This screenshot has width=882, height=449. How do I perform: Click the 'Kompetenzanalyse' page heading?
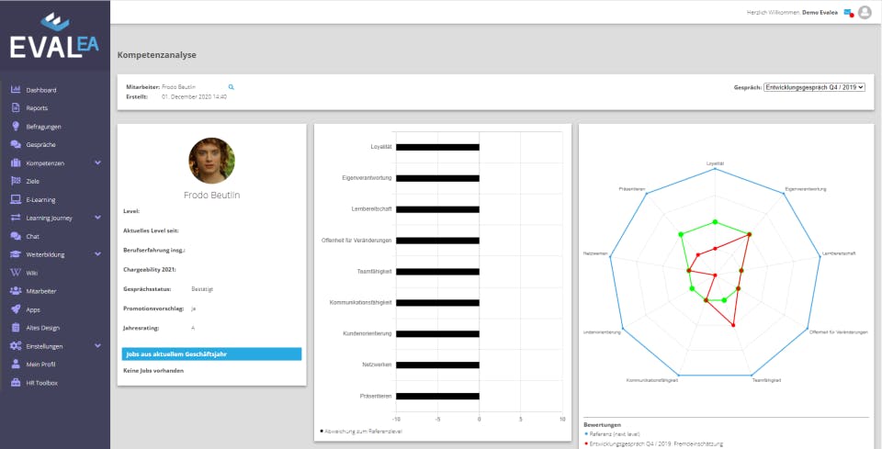pos(157,55)
